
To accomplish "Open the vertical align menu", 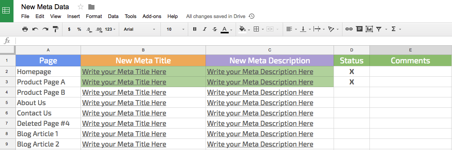I will [303, 29].
